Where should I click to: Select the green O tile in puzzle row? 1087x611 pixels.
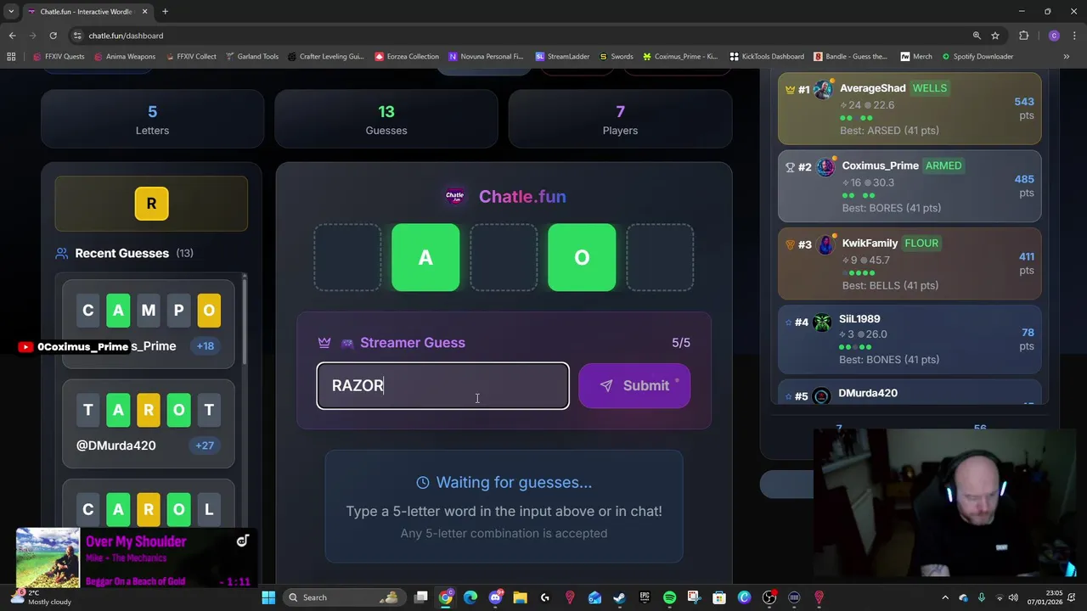pos(582,257)
